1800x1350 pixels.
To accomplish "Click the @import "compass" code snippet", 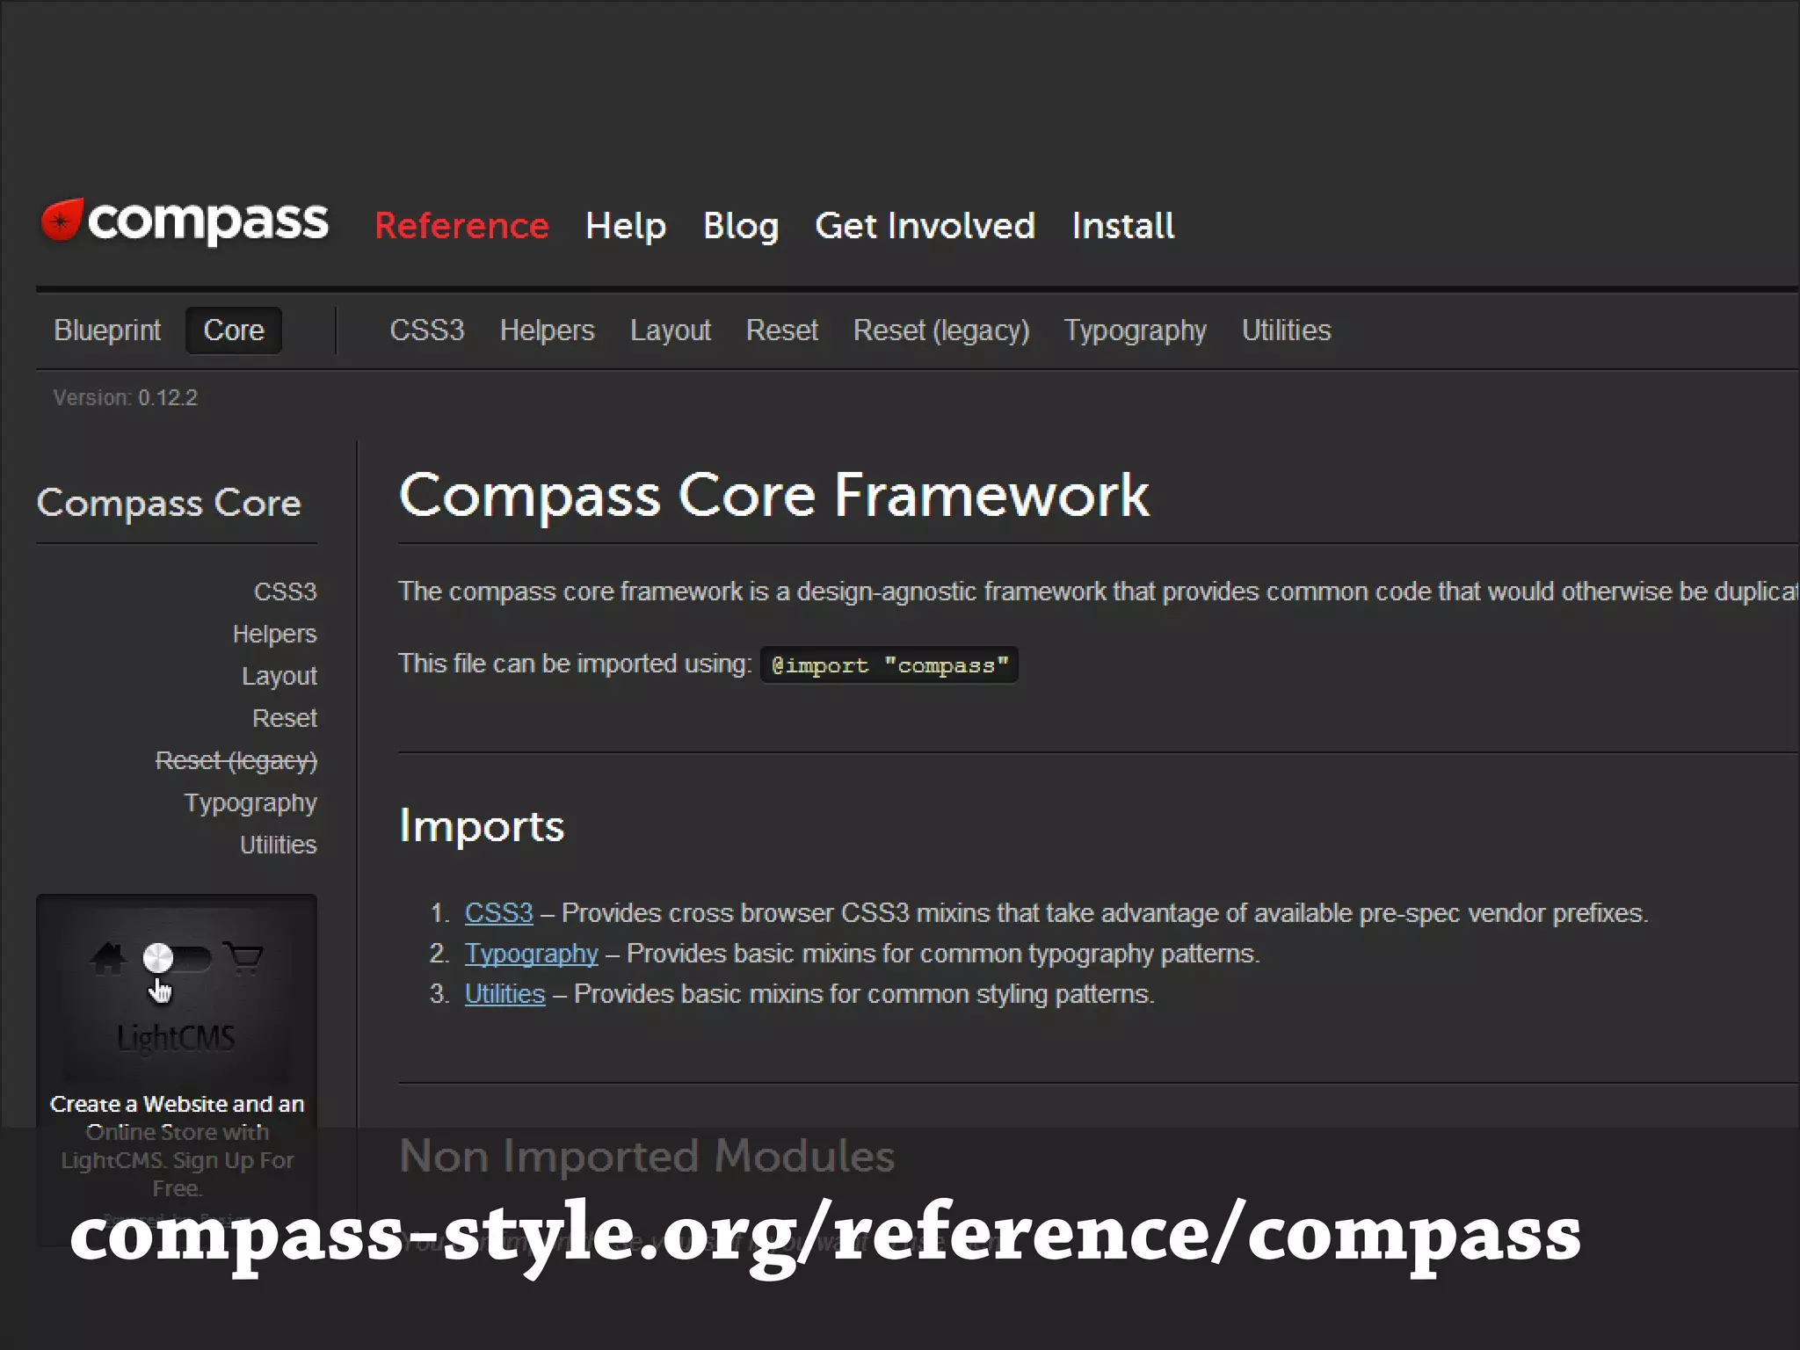I will 889,665.
